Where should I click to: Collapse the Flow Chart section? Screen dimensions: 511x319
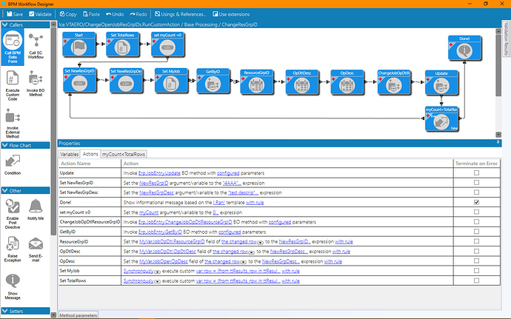[x=5, y=145]
